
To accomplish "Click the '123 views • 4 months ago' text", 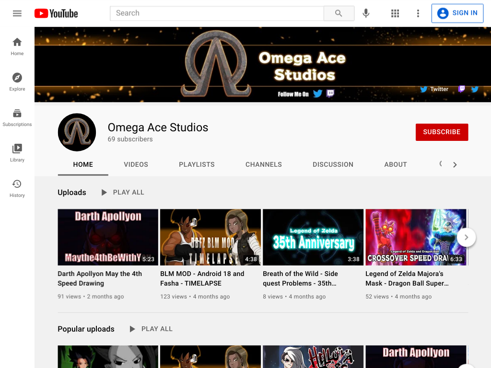I will pos(195,296).
